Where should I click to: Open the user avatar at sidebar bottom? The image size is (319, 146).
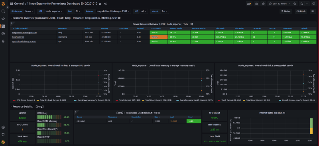[3, 142]
